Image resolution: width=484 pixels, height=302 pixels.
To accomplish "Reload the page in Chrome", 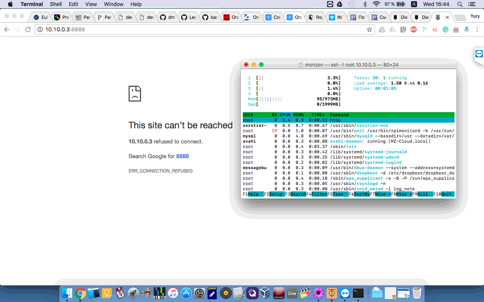I will (x=28, y=29).
